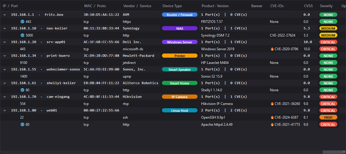
Task: Sort by IP / Port column header
Action: (10, 6)
